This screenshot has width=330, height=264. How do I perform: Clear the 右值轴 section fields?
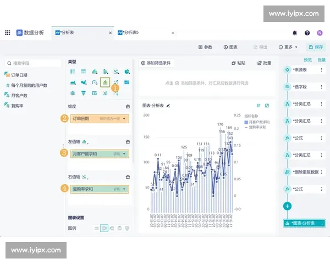128,177
